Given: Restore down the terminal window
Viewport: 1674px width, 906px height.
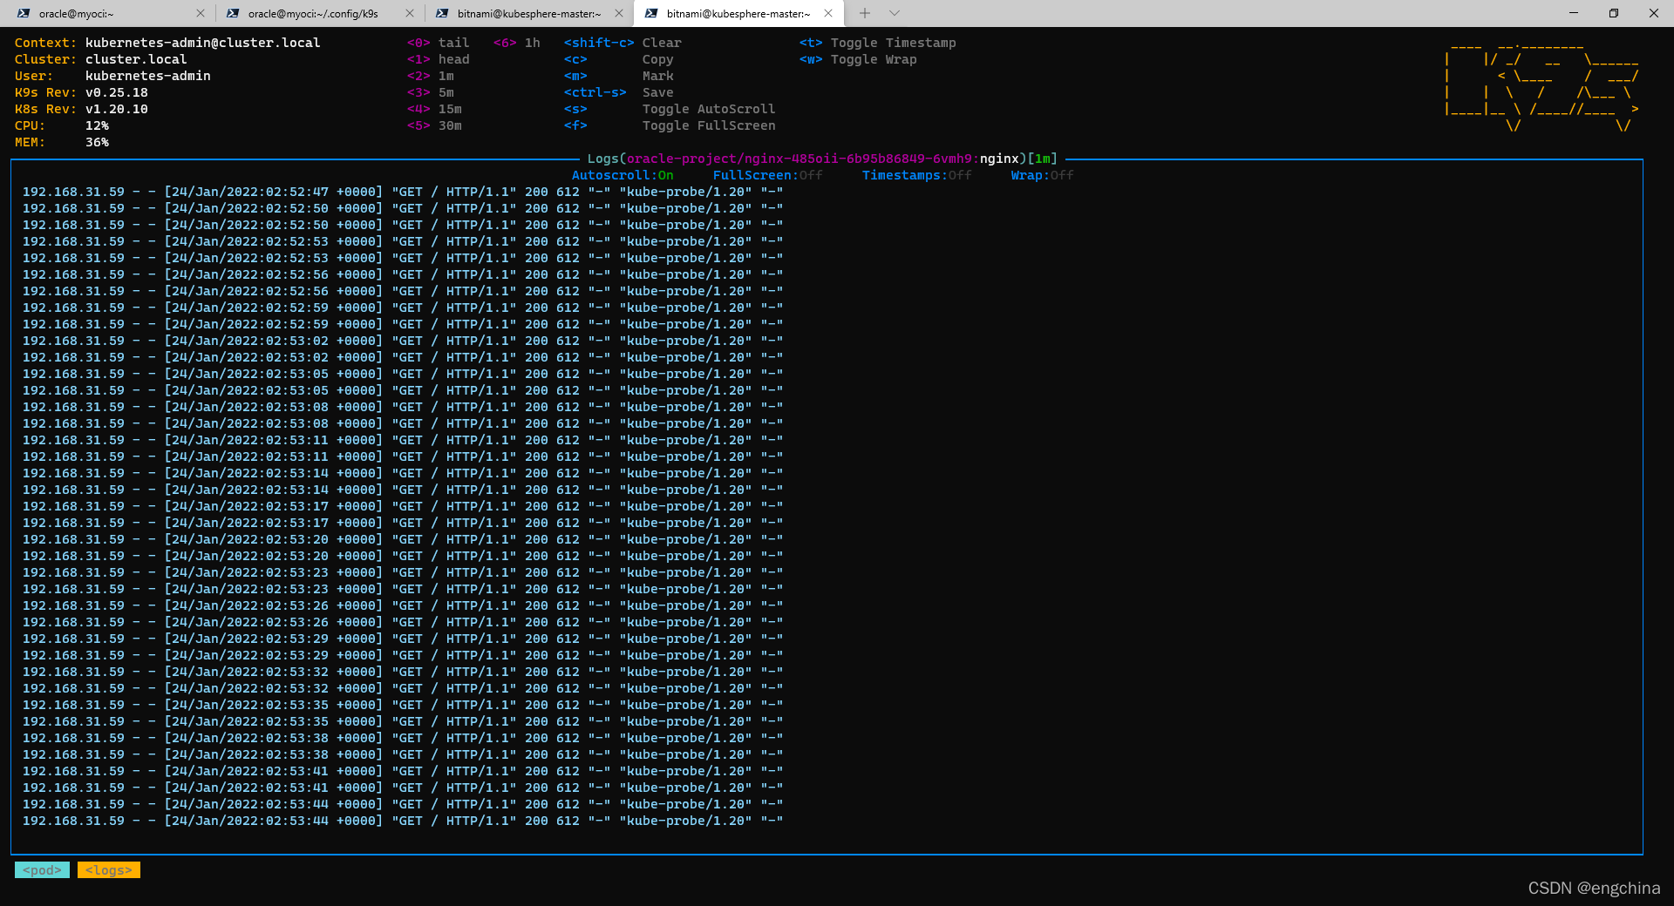Looking at the screenshot, I should pos(1614,13).
